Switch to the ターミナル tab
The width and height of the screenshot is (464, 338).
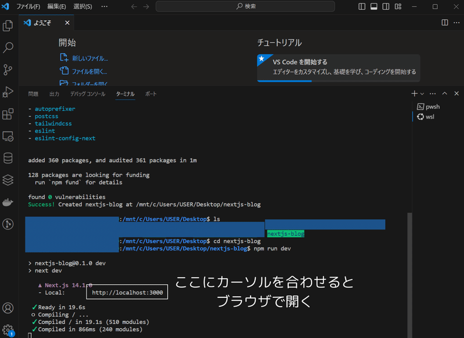125,94
